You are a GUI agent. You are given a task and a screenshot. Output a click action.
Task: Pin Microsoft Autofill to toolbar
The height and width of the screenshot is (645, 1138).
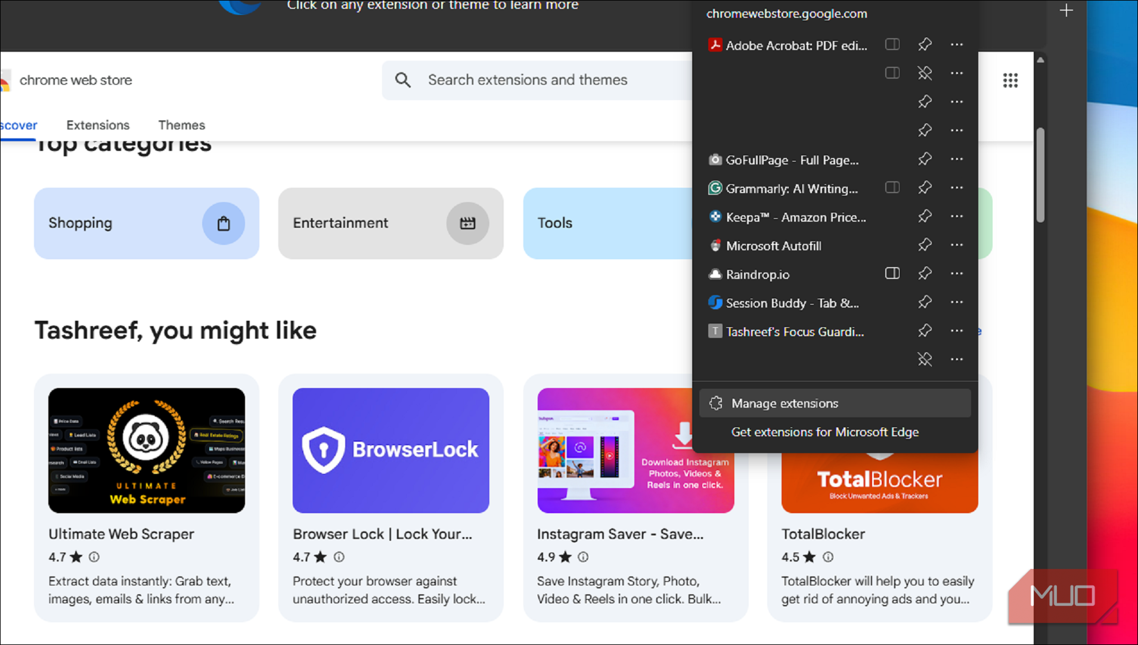(x=925, y=245)
